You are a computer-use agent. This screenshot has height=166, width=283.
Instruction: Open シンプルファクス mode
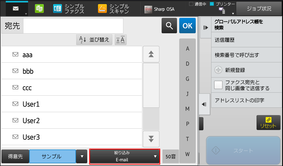[69, 9]
